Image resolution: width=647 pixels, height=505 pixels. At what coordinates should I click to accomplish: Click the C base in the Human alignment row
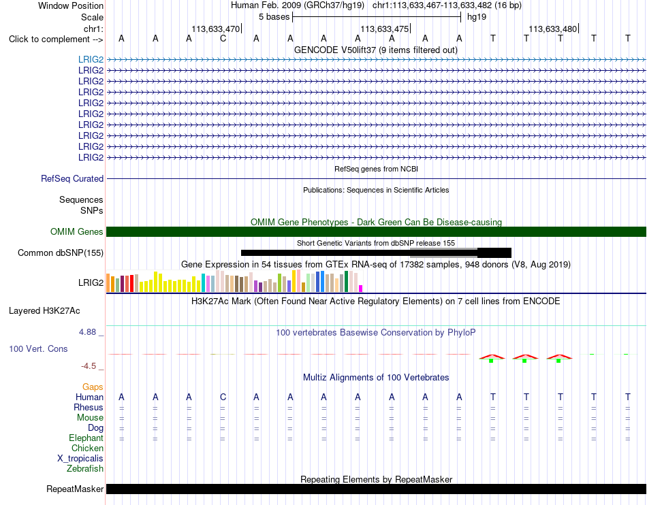pyautogui.click(x=223, y=397)
